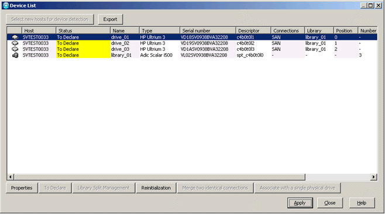Click the Connections column header

click(288, 30)
